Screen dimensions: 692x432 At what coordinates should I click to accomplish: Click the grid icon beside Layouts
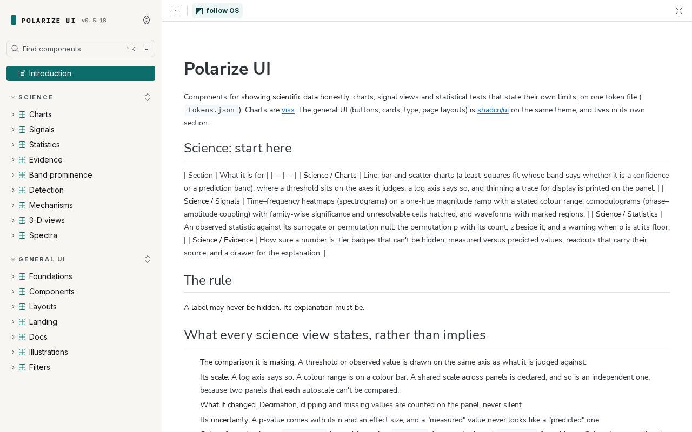point(22,307)
